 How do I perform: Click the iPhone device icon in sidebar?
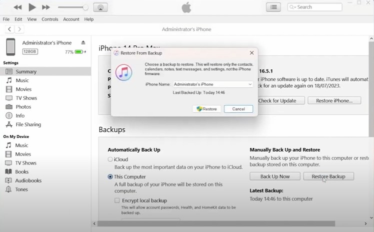point(10,46)
